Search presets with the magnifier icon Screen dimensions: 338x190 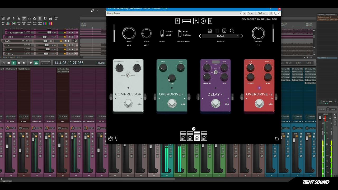(x=232, y=31)
